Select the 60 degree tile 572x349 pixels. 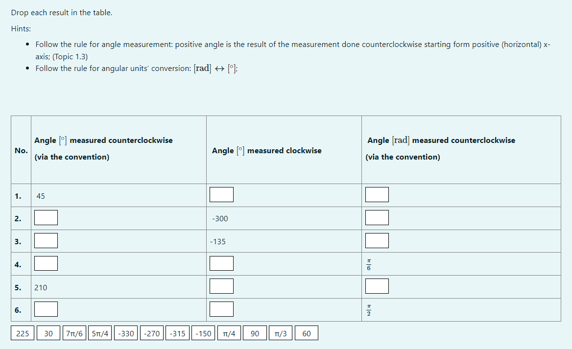click(x=306, y=333)
